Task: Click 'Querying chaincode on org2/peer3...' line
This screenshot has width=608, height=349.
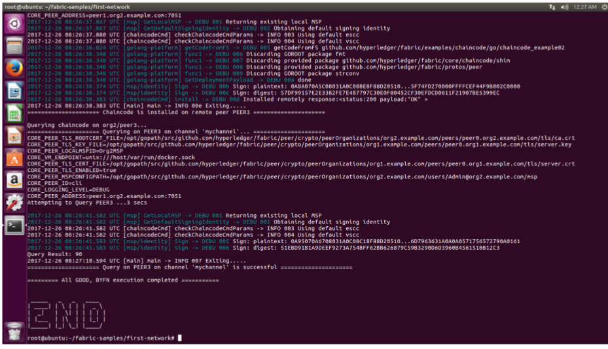Action: (87, 125)
